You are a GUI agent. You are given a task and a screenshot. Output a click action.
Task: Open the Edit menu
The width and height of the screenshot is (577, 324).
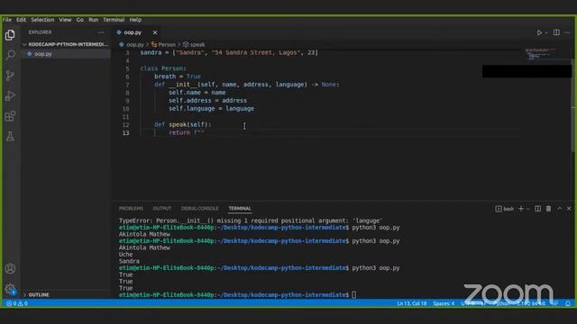[x=22, y=20]
